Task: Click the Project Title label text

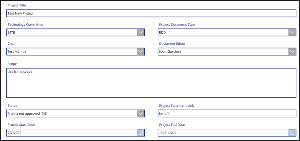Action: 17,6
